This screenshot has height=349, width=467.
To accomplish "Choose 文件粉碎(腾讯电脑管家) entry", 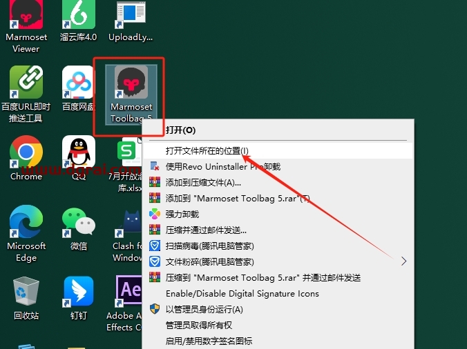I will coord(278,262).
